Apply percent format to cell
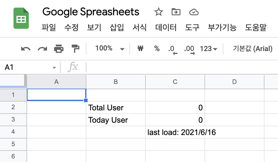This screenshot has height=162, width=278. [x=157, y=48]
